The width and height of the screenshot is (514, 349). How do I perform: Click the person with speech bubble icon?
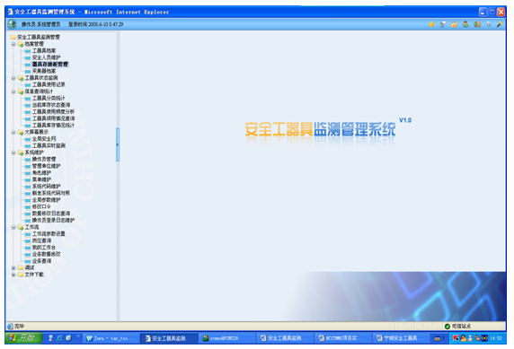pos(443,24)
